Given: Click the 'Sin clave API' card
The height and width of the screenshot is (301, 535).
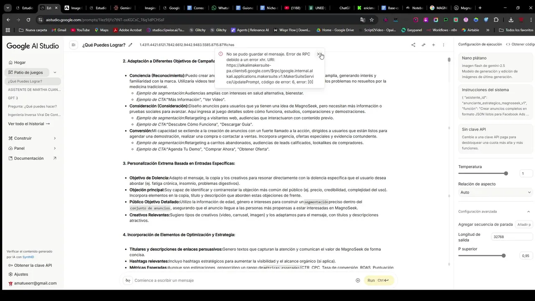Looking at the screenshot, I should click(x=496, y=139).
